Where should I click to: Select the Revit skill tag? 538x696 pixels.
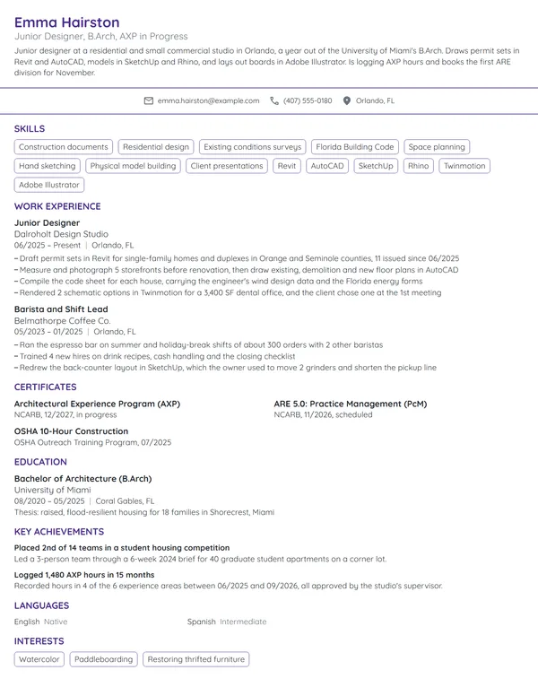(287, 166)
